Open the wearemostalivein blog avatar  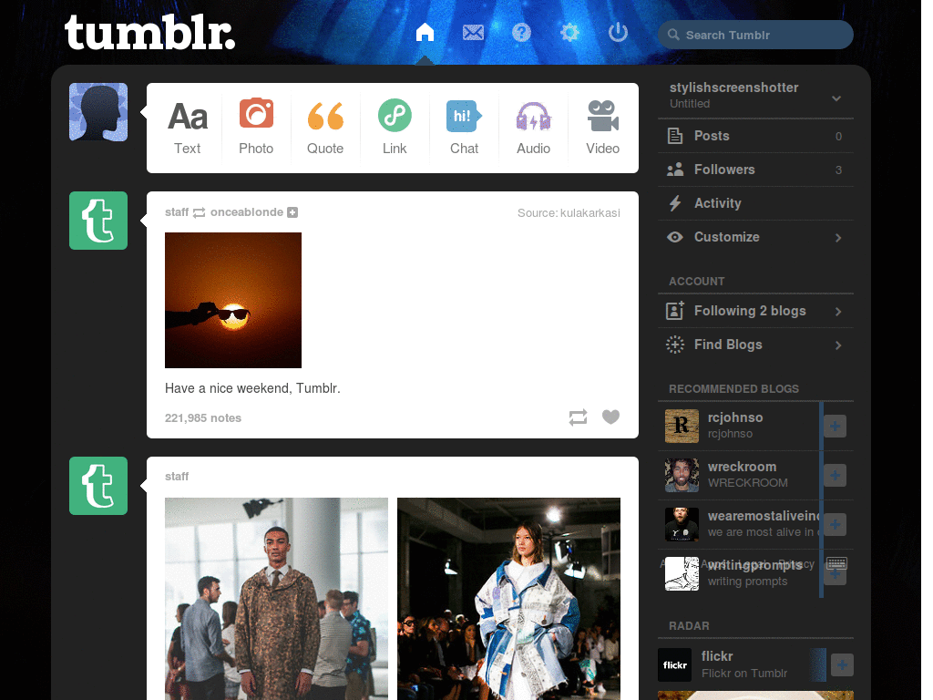pyautogui.click(x=682, y=524)
